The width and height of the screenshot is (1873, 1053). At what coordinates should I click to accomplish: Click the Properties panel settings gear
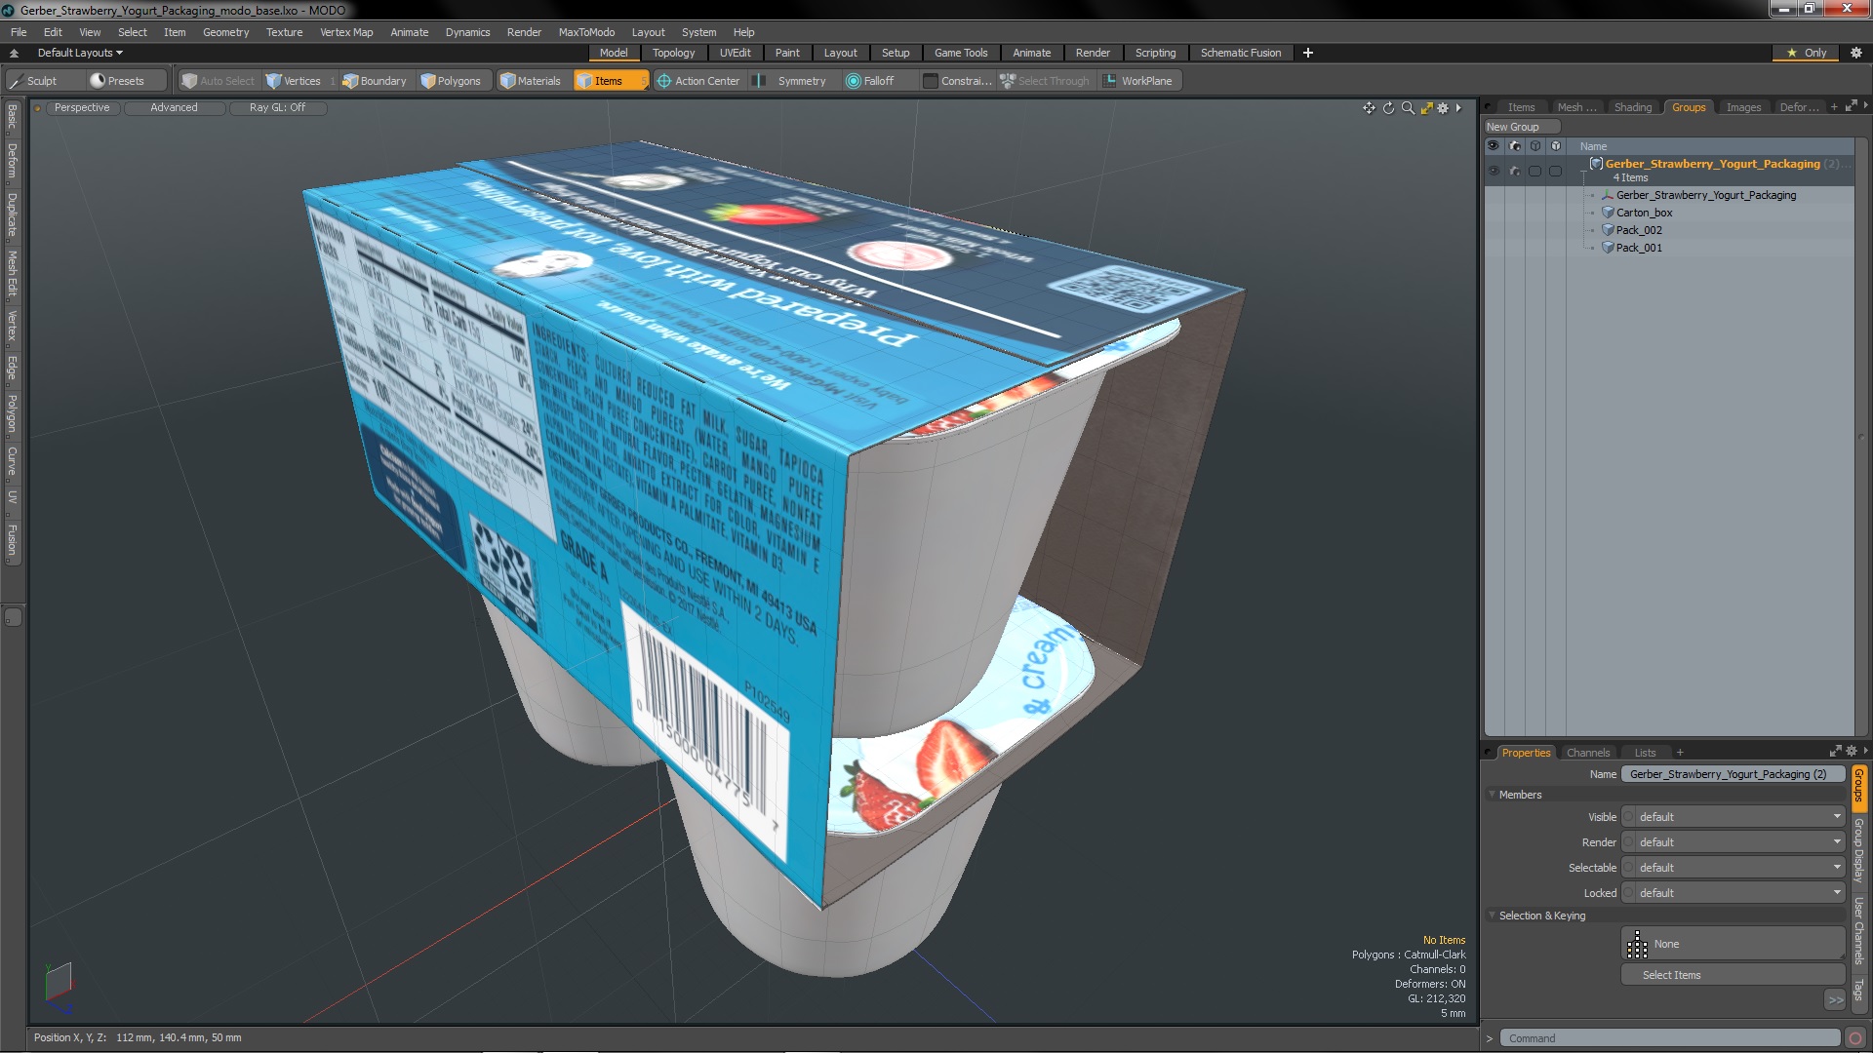[1852, 751]
